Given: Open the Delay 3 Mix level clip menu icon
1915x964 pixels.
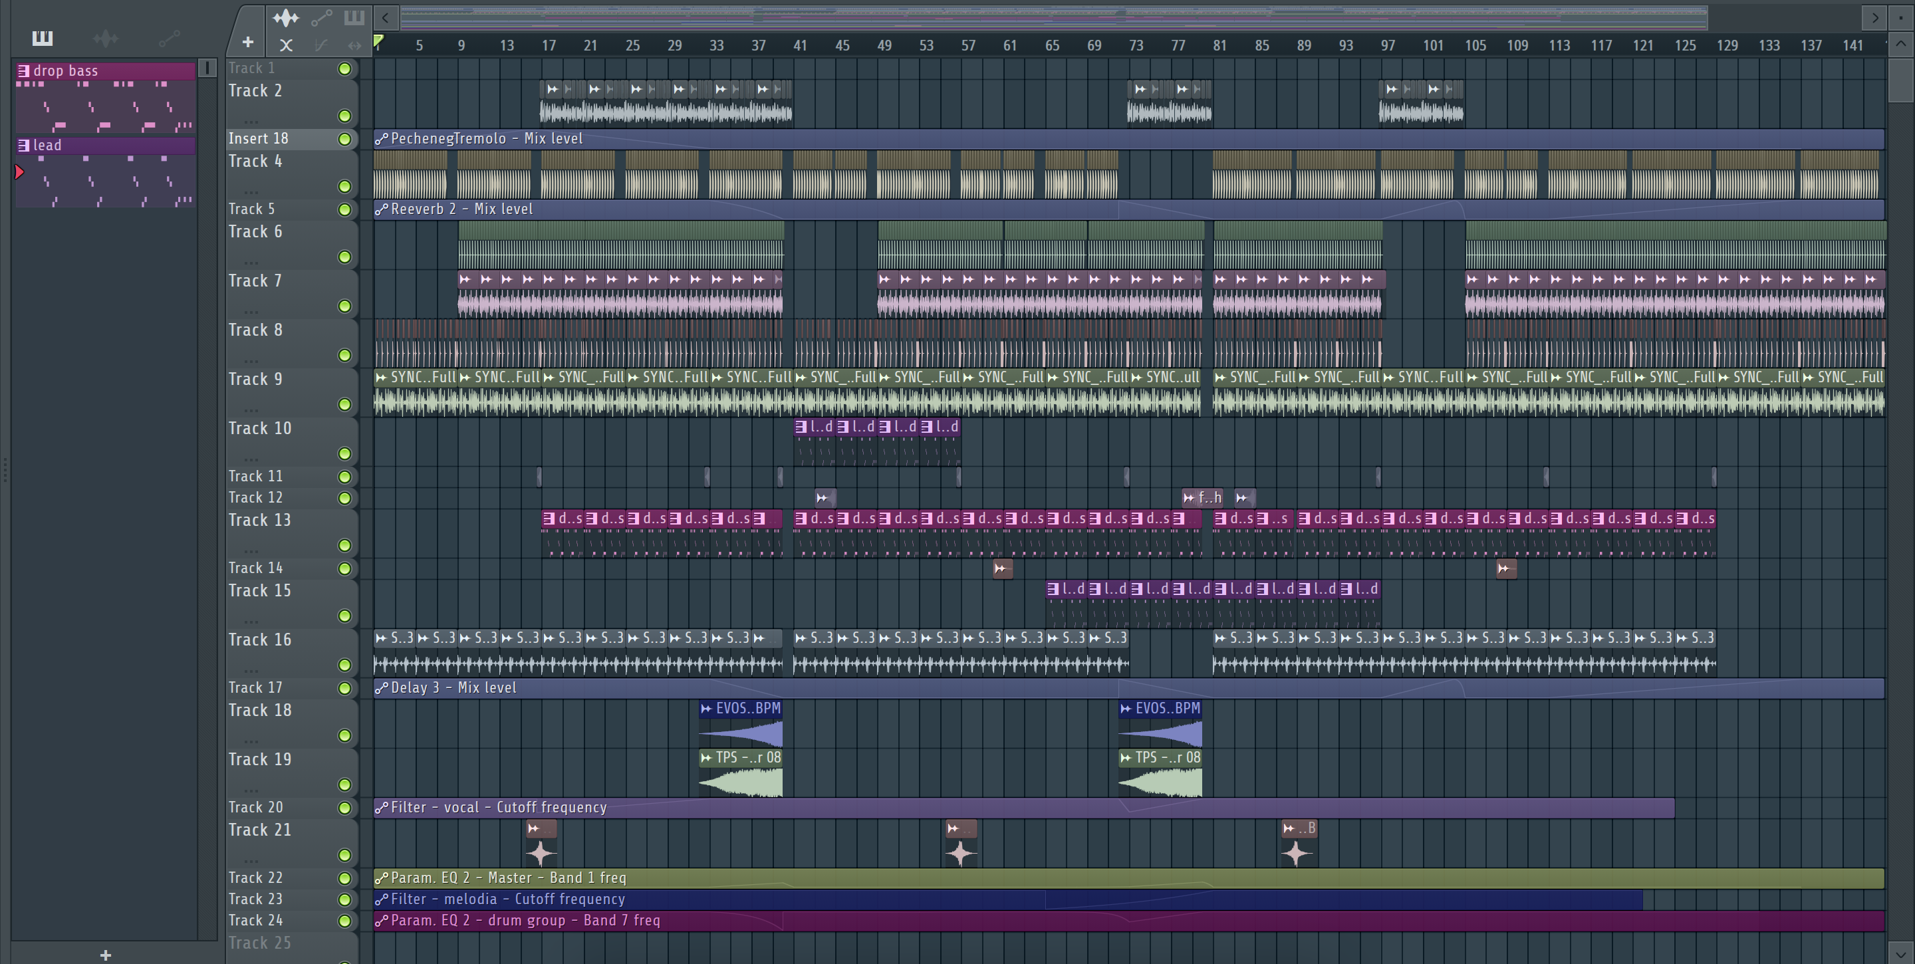Looking at the screenshot, I should [x=382, y=688].
